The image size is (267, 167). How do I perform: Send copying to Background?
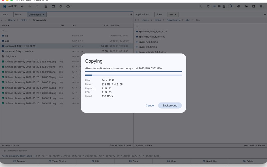click(x=170, y=105)
